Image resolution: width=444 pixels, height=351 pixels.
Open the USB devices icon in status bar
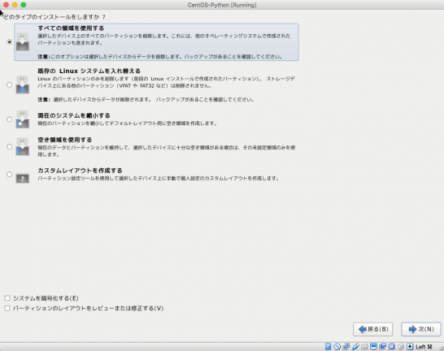tap(355, 346)
